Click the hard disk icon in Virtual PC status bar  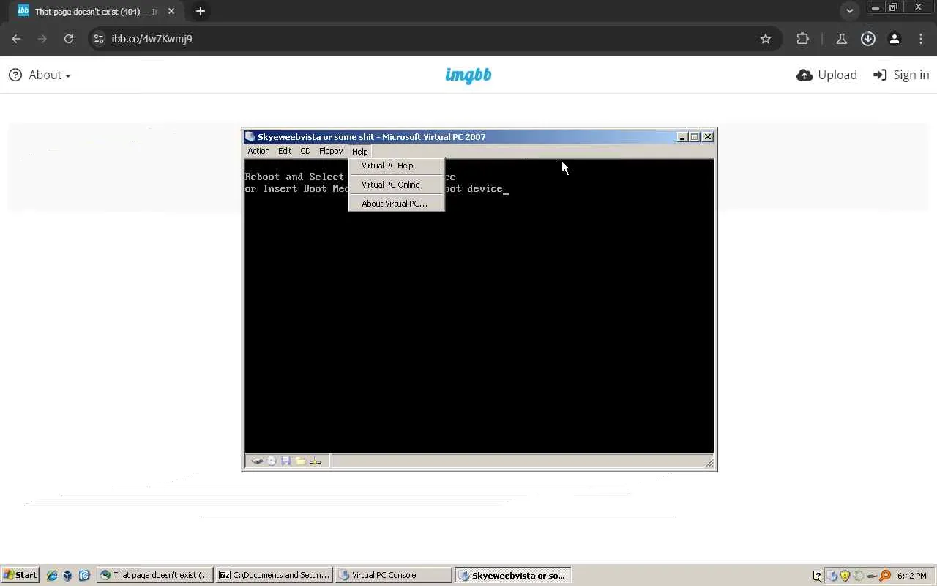257,461
